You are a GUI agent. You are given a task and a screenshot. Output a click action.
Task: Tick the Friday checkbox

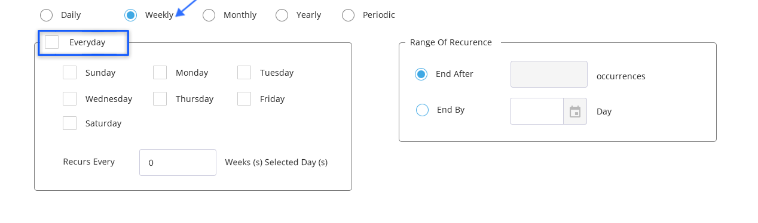pyautogui.click(x=244, y=99)
